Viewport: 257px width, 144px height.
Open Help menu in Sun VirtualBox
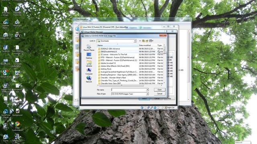pos(91,23)
